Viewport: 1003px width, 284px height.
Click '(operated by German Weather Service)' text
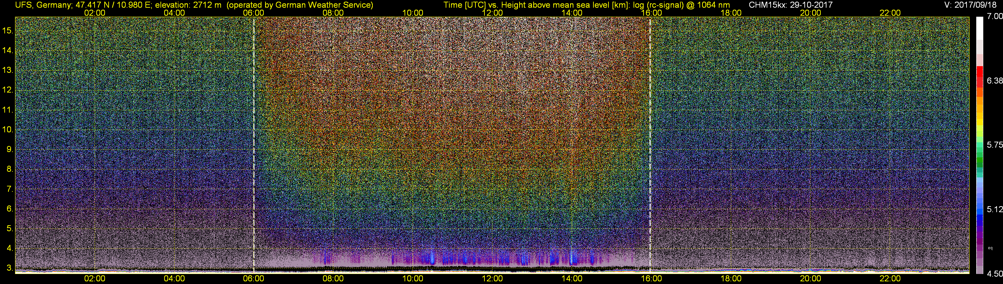point(300,5)
